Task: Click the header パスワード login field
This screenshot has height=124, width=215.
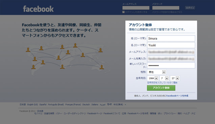Action: [166, 8]
